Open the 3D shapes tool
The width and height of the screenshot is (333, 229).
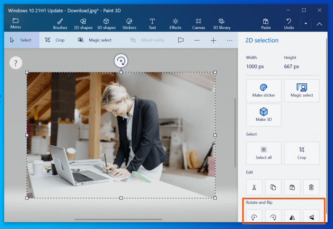click(x=106, y=23)
